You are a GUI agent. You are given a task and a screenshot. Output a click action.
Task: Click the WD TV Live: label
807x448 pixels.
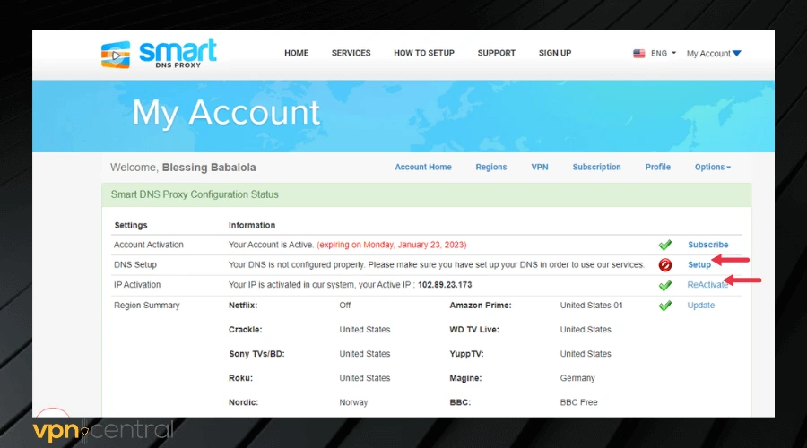tap(474, 330)
